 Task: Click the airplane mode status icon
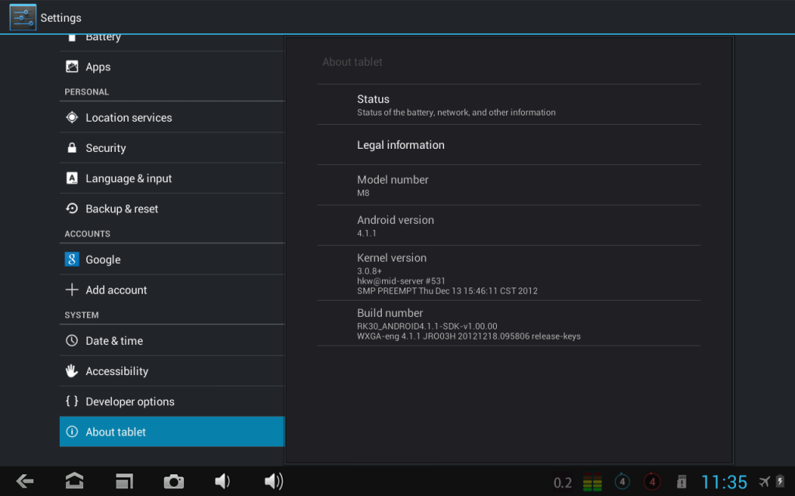[764, 481]
